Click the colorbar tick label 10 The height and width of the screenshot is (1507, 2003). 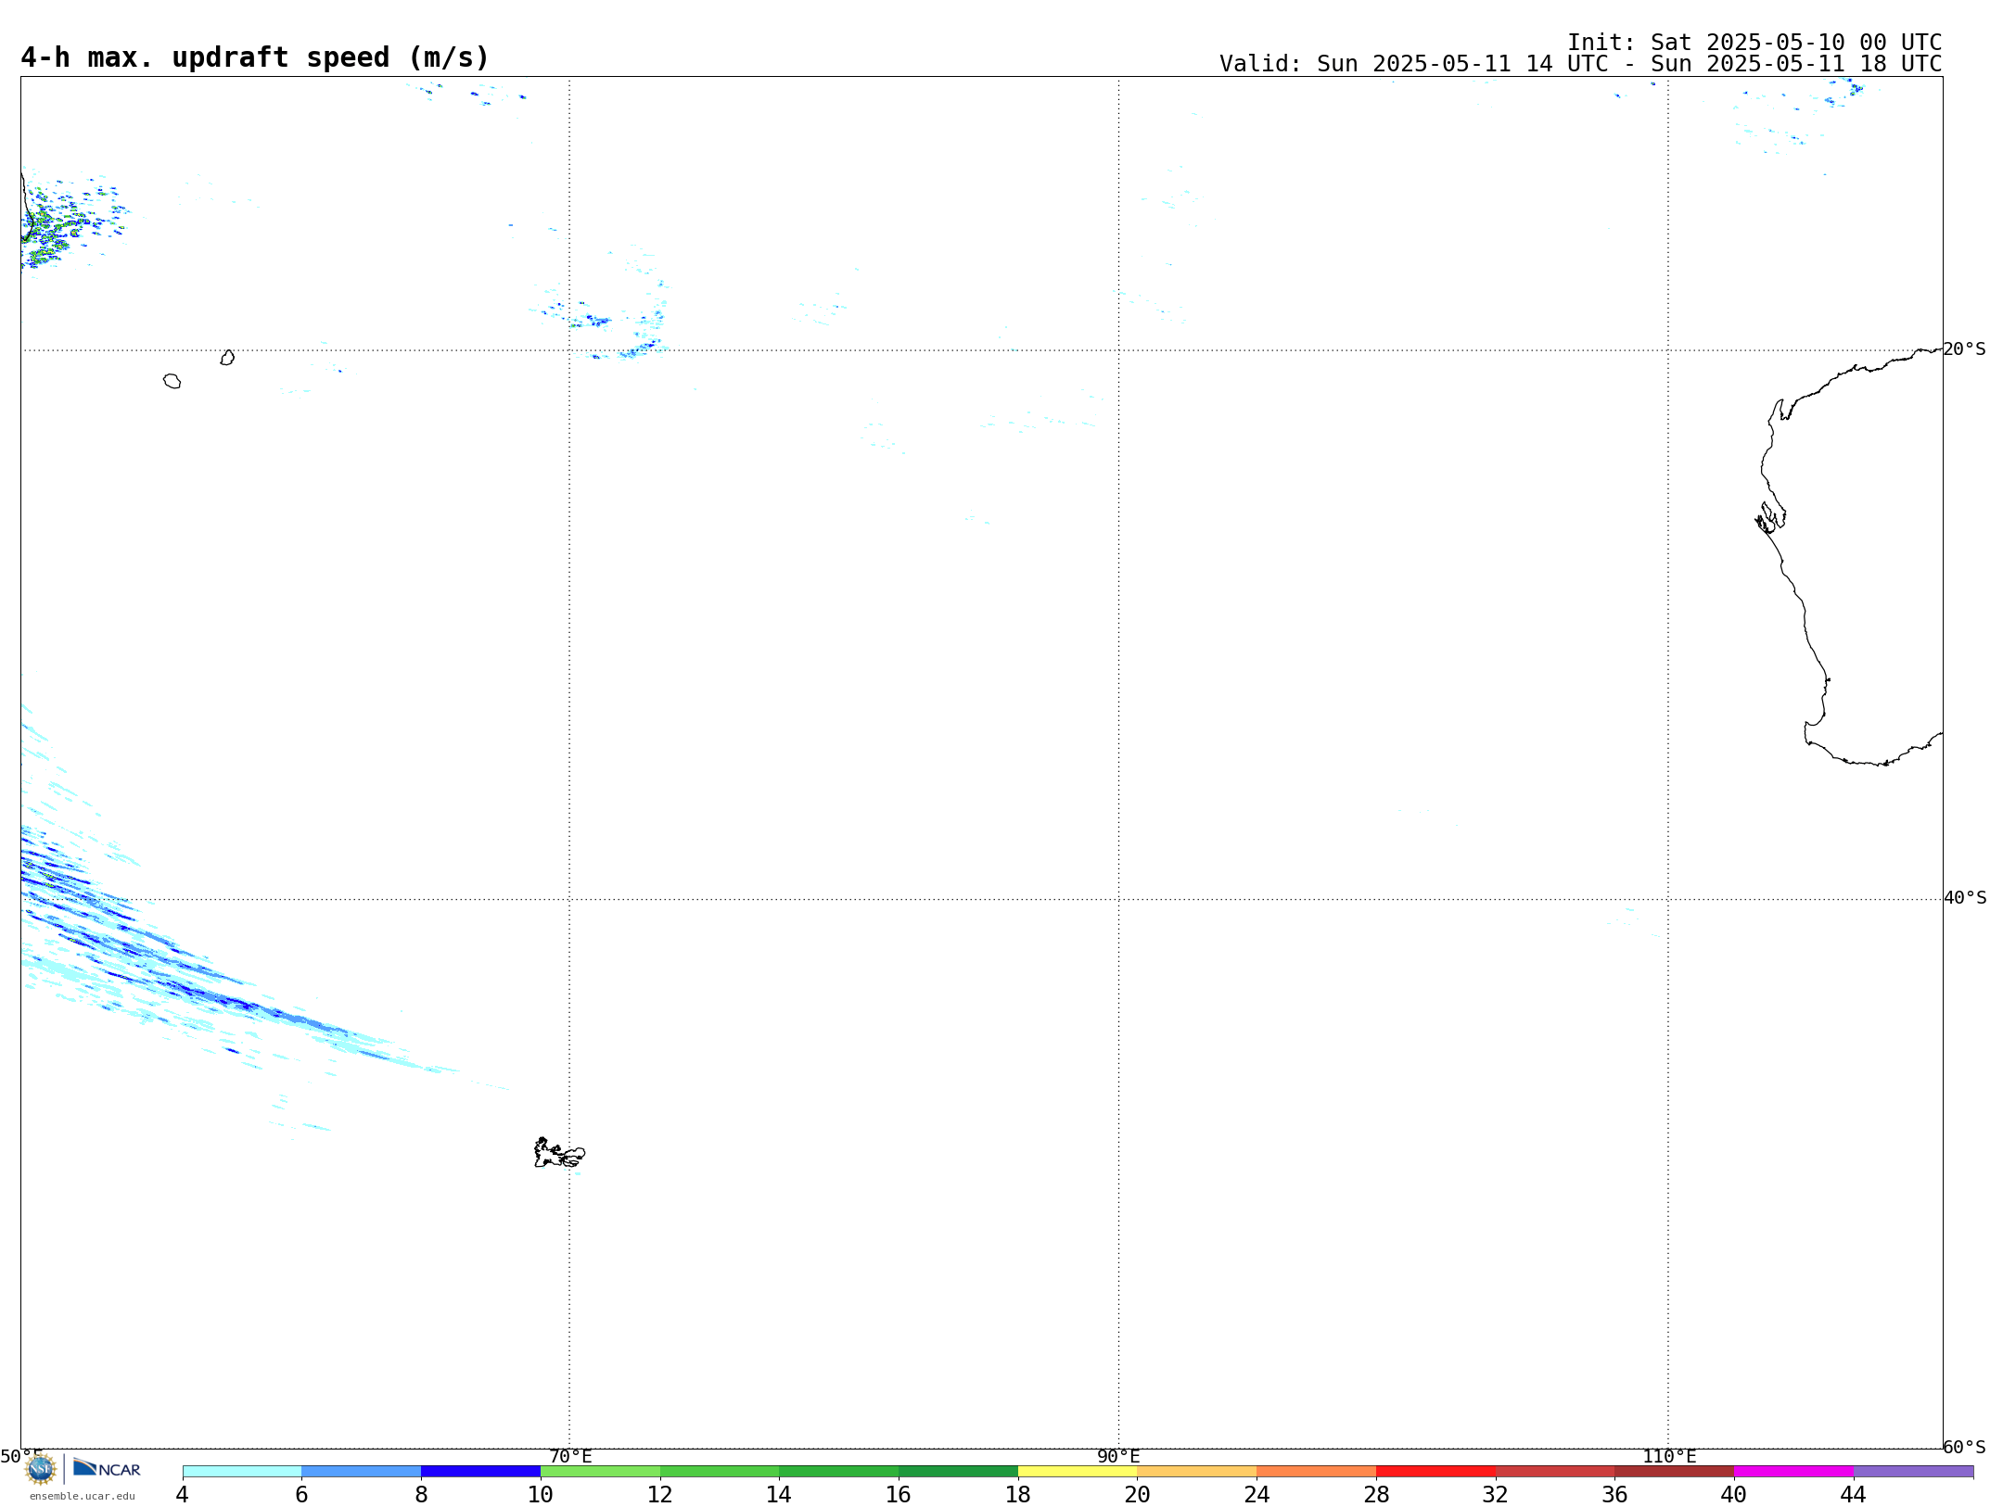coord(541,1495)
